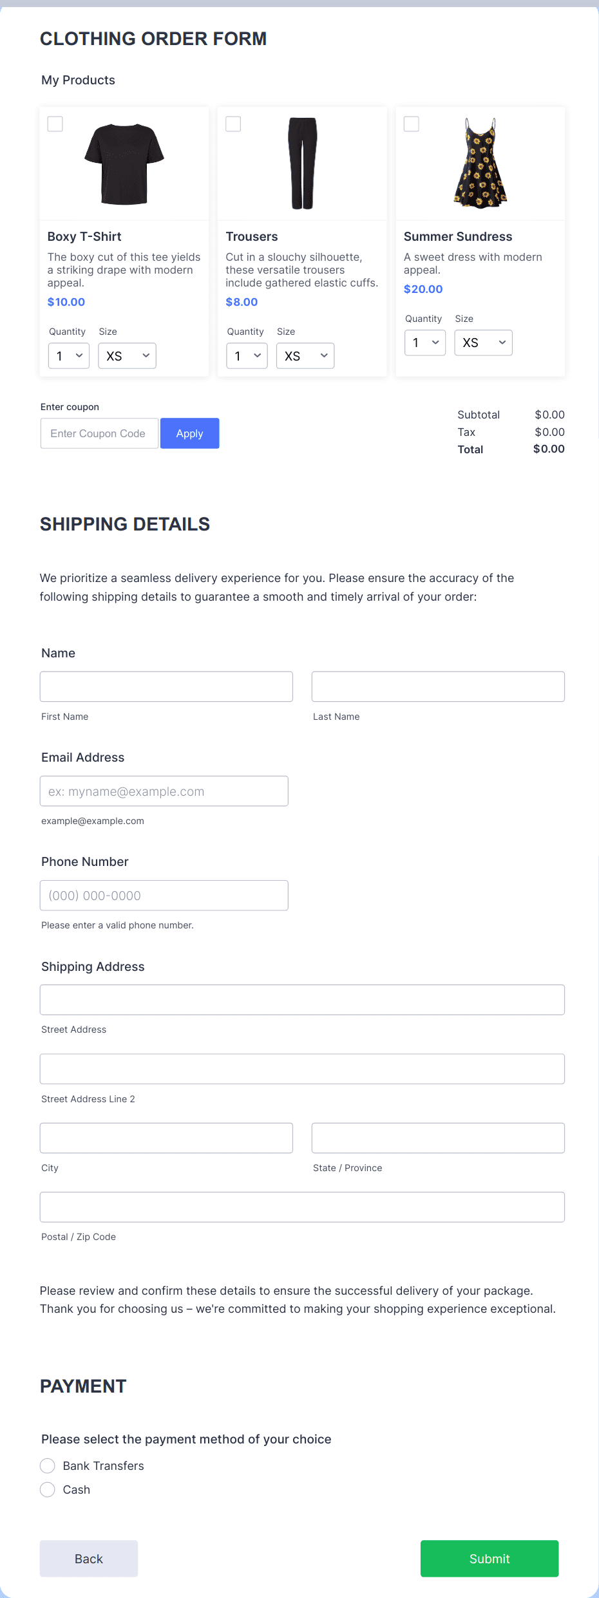Click the First Name input field
Screen dimensions: 599x1598
(x=166, y=686)
